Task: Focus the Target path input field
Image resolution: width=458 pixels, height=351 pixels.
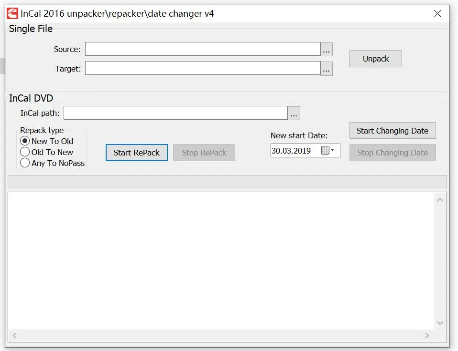Action: click(x=203, y=68)
